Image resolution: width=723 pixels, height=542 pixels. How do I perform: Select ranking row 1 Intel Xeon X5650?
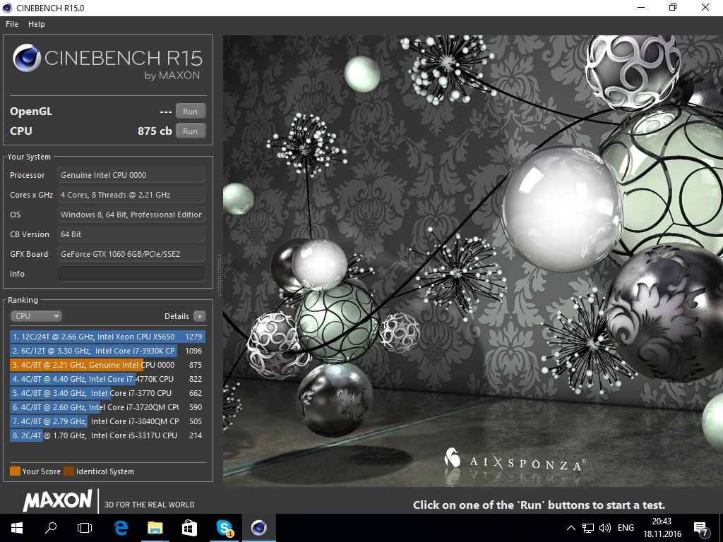(107, 337)
